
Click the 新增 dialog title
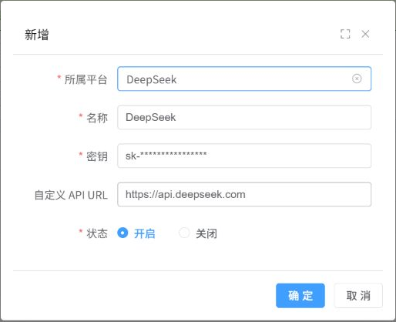(x=36, y=35)
